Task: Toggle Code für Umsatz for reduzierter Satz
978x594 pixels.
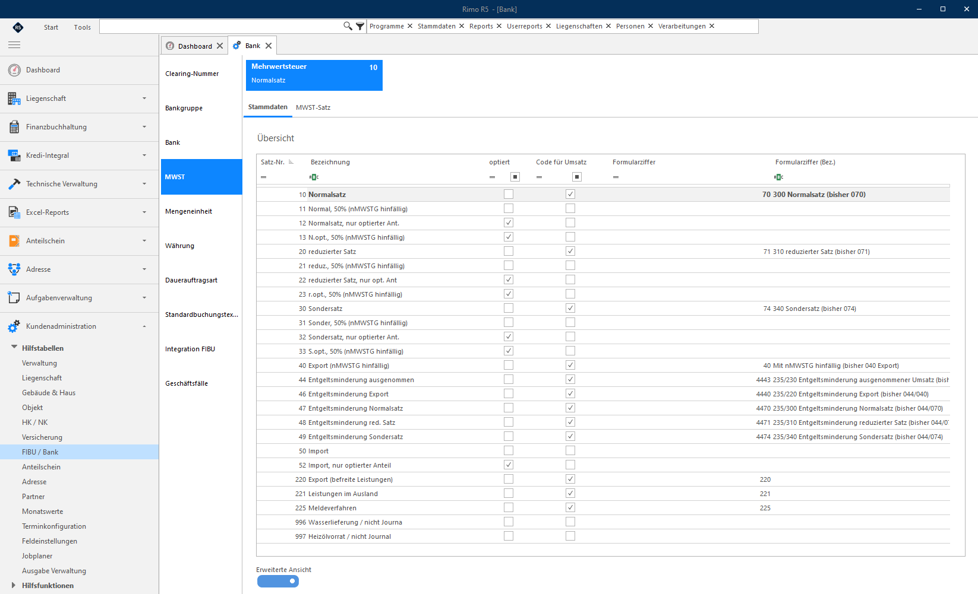Action: [570, 251]
